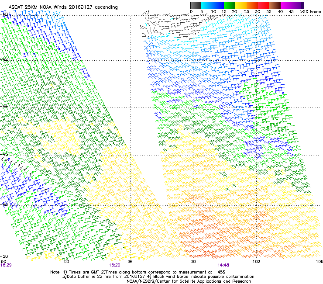Viewport: 323px width, 284px height.
Task: Click the '-50' latitude axis label
Action: point(4,256)
